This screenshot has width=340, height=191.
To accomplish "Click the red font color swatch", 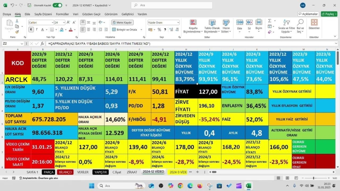I will point(70,30).
